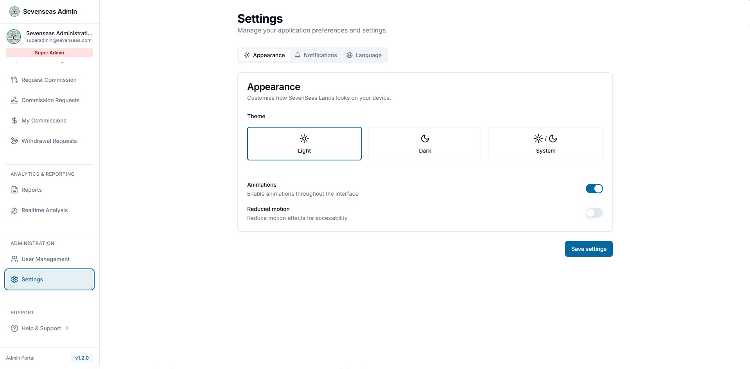Click the Reports document icon
The image size is (750, 369).
click(14, 190)
